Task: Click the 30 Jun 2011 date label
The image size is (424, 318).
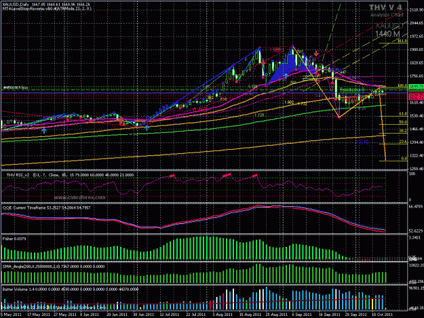Action: pos(142,315)
